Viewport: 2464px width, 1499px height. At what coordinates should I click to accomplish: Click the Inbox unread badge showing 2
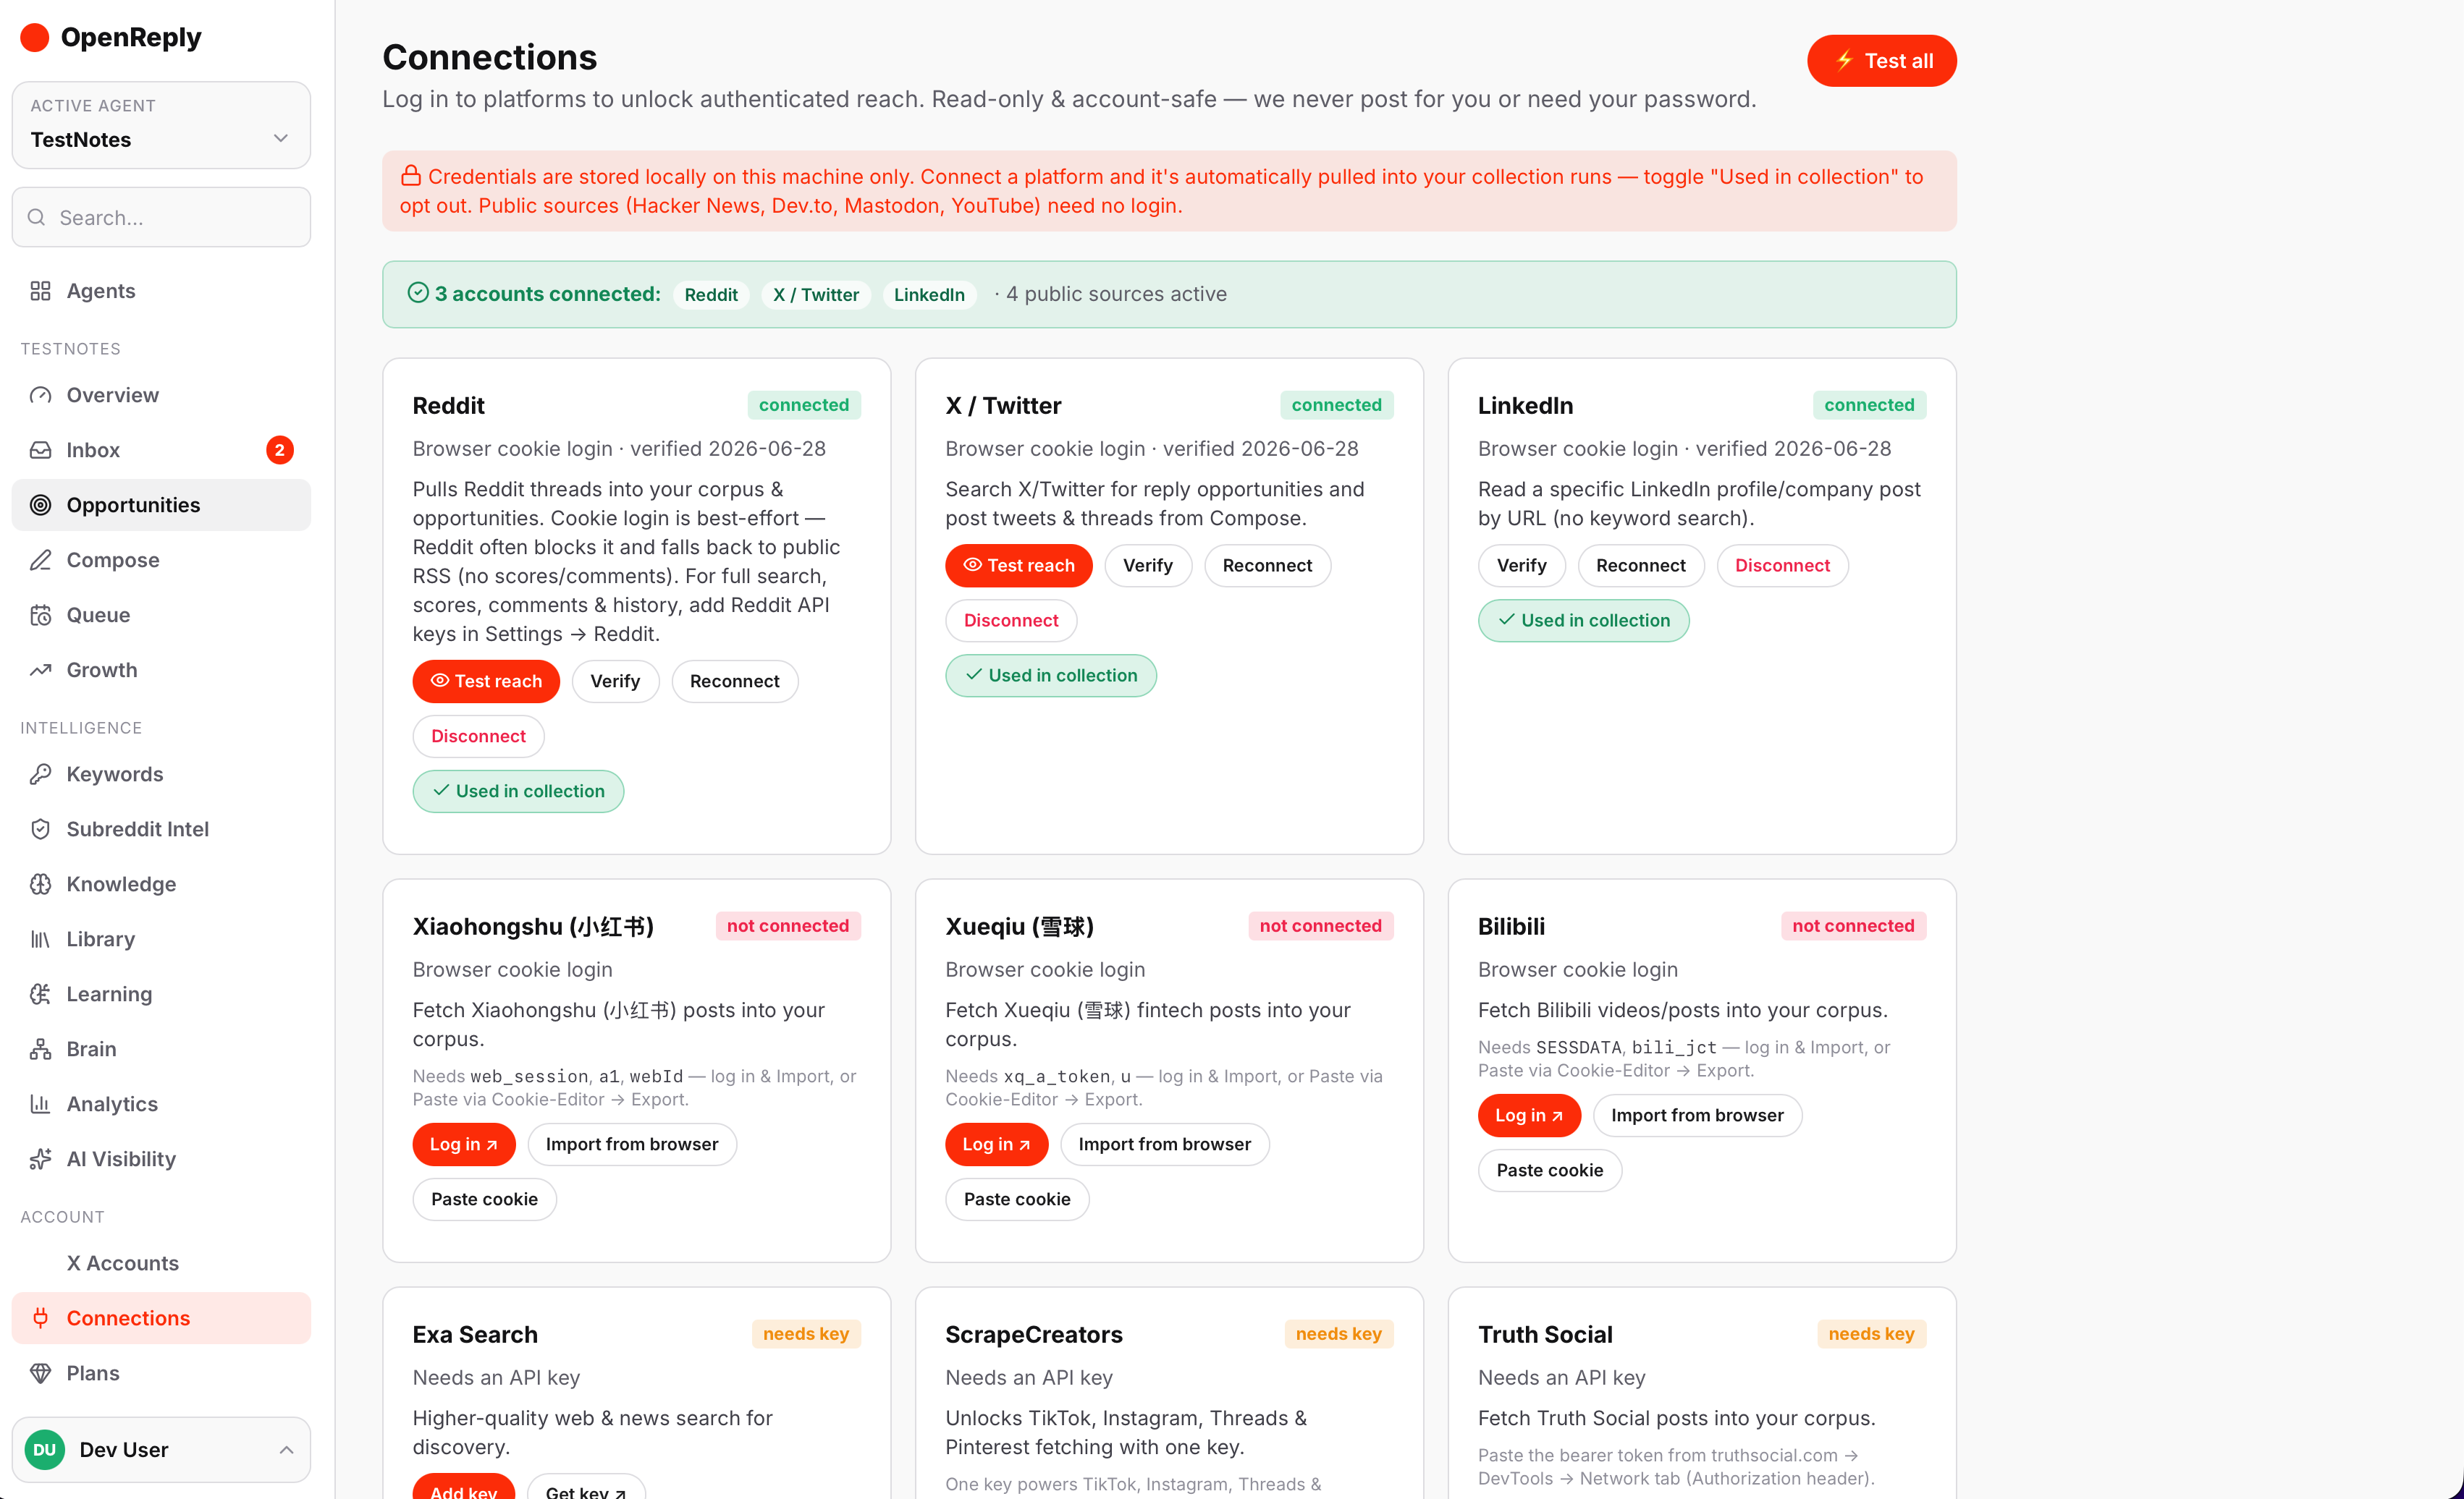point(279,450)
